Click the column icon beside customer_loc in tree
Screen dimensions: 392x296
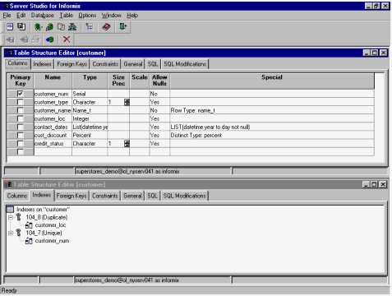[x=29, y=225]
